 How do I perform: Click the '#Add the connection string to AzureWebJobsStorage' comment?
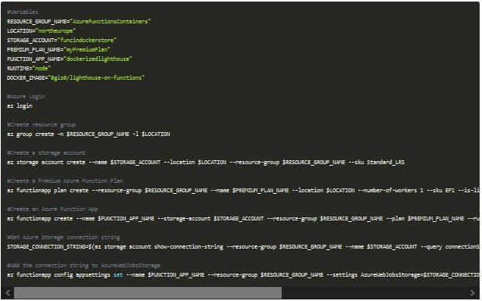(x=84, y=265)
